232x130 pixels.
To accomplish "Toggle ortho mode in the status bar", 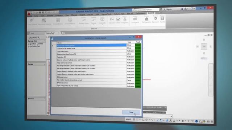I will click(x=143, y=120).
